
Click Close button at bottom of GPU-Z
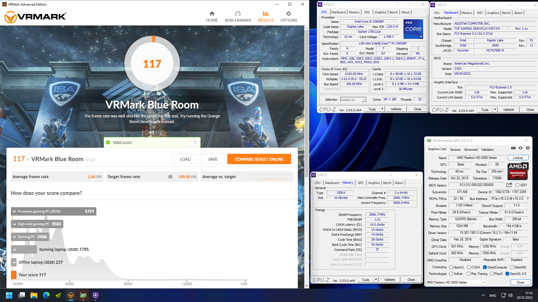click(520, 282)
